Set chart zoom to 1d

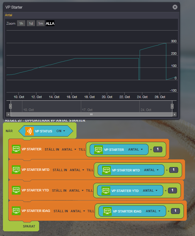[x=31, y=23]
